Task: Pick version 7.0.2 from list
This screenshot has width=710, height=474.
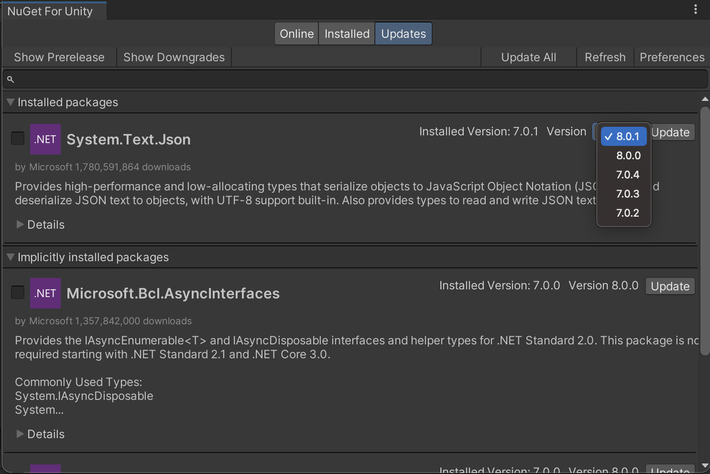Action: point(624,213)
